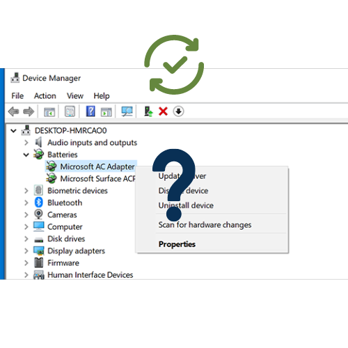
Task: Expand the Display adapters category
Action: (x=26, y=251)
